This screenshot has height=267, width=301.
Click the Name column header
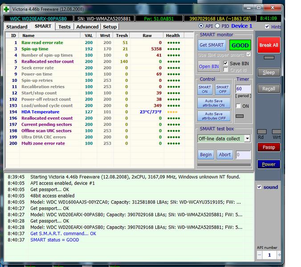coord(50,36)
